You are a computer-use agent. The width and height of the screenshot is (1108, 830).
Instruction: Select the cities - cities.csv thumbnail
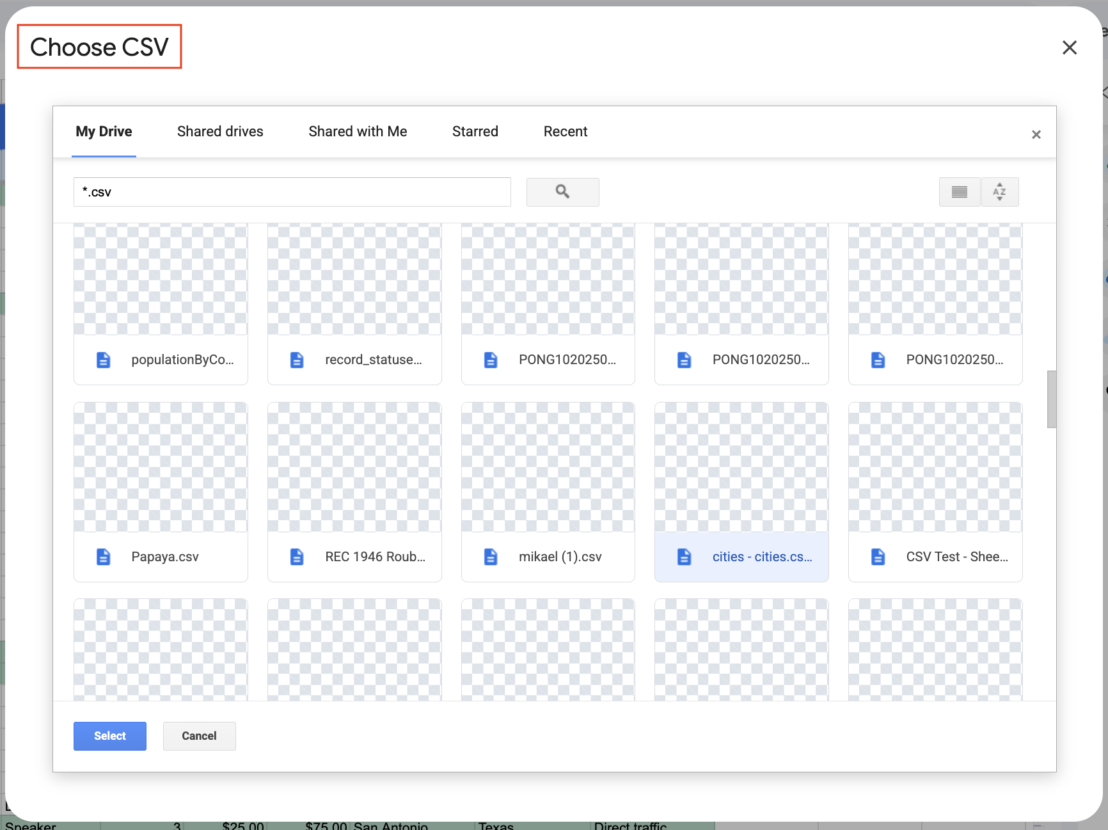tap(741, 468)
